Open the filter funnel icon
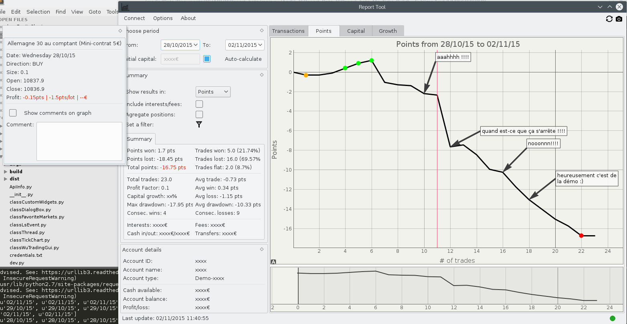This screenshot has height=324, width=627. 199,124
